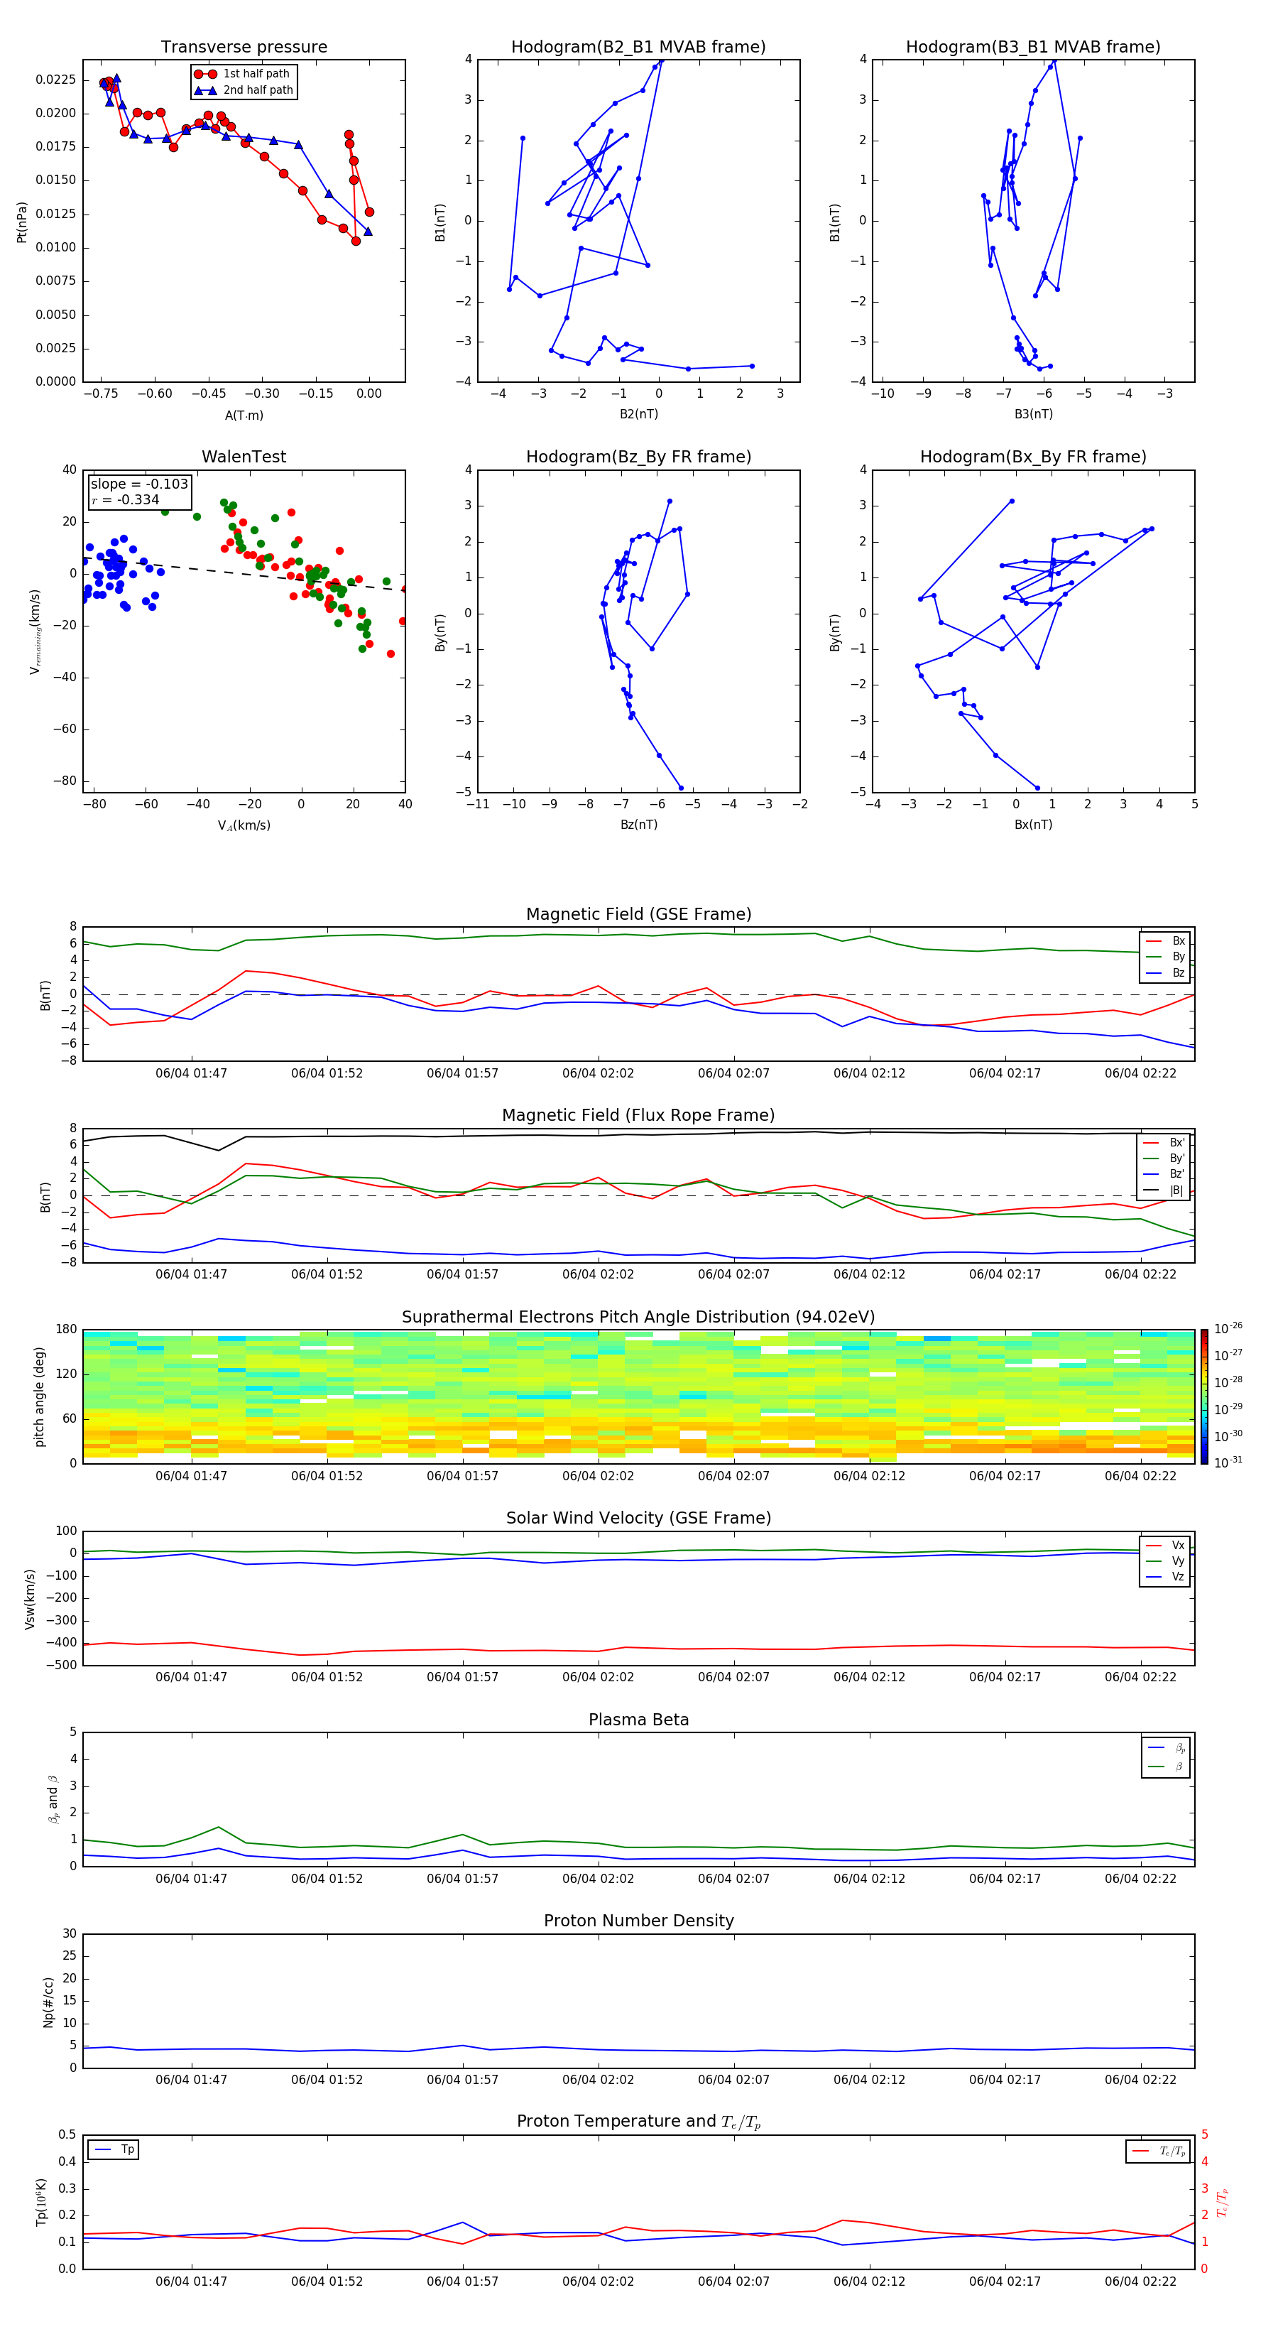Image resolution: width=1278 pixels, height=2344 pixels.
Task: Click the "Proton Temperature and Te/Tp" title
Action: point(638,2121)
